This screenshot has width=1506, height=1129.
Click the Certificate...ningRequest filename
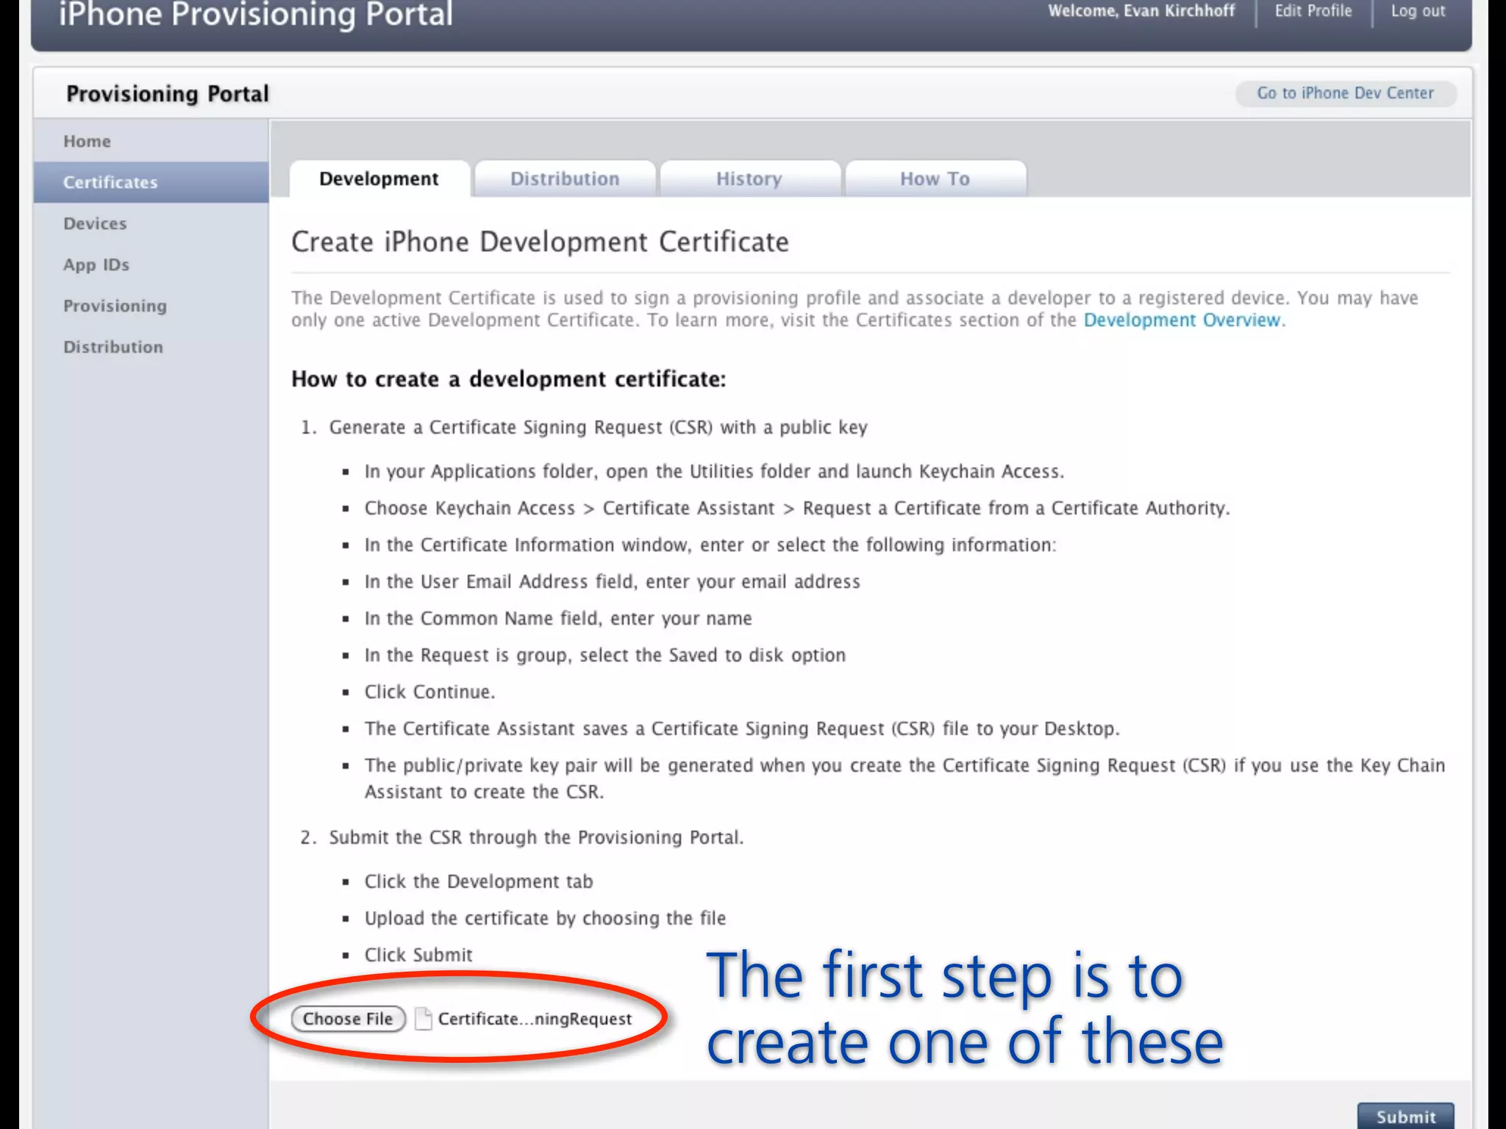[x=535, y=1019]
